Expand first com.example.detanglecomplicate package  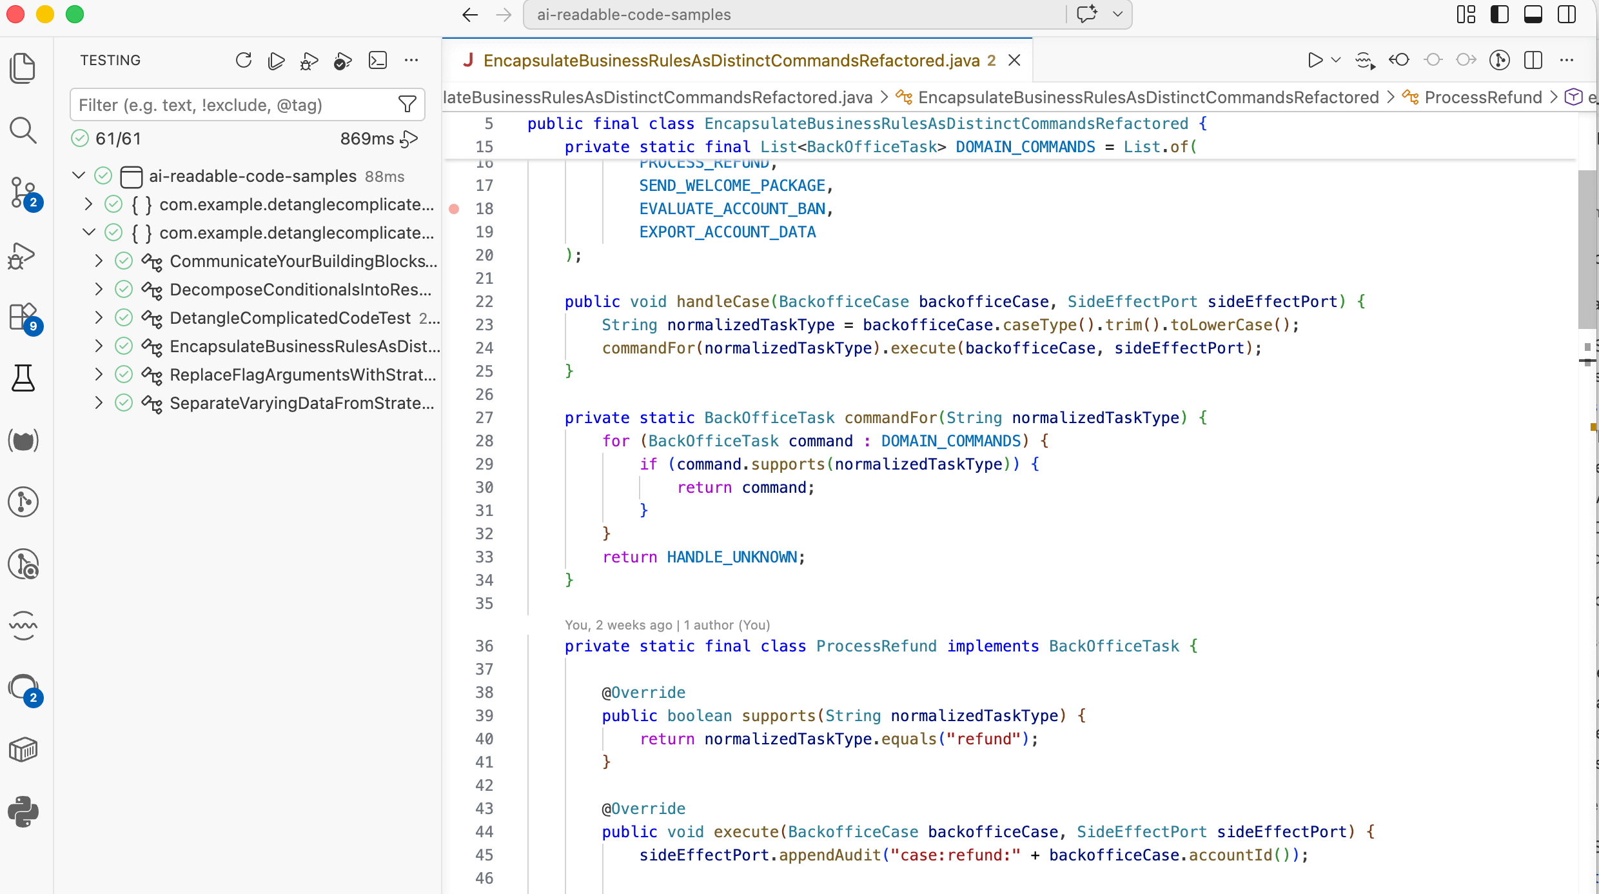89,204
